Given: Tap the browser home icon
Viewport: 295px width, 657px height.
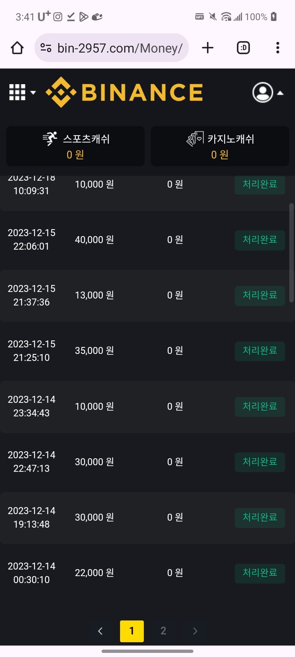Looking at the screenshot, I should coord(17,48).
